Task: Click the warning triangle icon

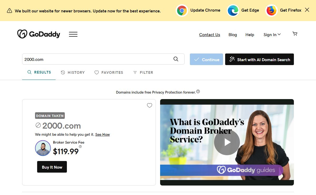Action: [9, 11]
